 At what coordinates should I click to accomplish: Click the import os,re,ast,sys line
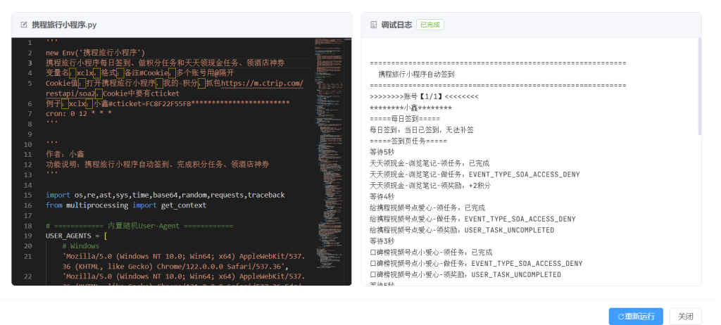click(x=165, y=195)
